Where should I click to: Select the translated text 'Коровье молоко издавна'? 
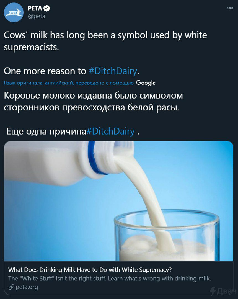tap(58, 95)
